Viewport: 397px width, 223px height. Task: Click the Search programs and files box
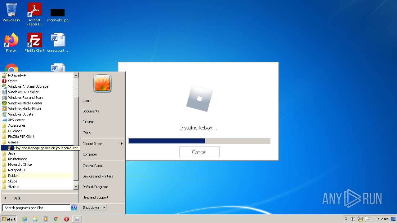[36, 208]
